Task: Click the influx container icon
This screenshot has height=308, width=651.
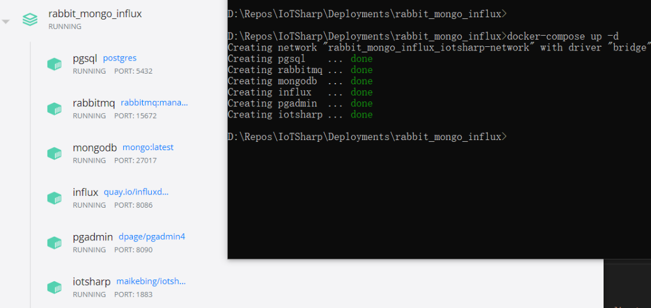Action: pos(55,198)
